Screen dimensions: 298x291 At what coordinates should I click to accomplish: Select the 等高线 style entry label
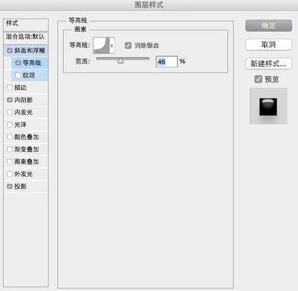click(32, 62)
